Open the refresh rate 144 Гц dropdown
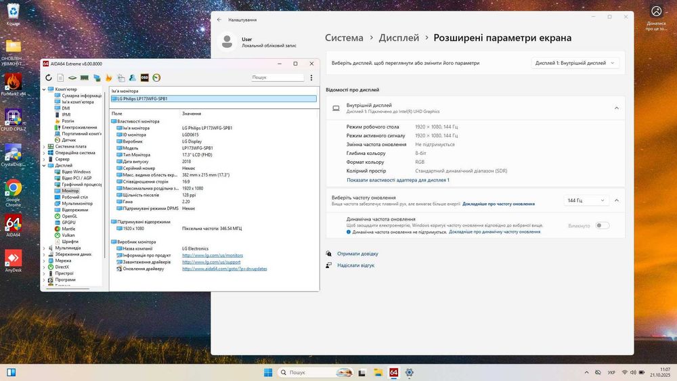Viewport: 677px width, 381px height. [586, 200]
